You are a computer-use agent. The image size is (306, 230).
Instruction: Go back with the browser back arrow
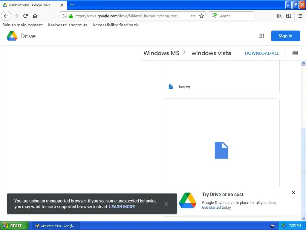coord(6,16)
